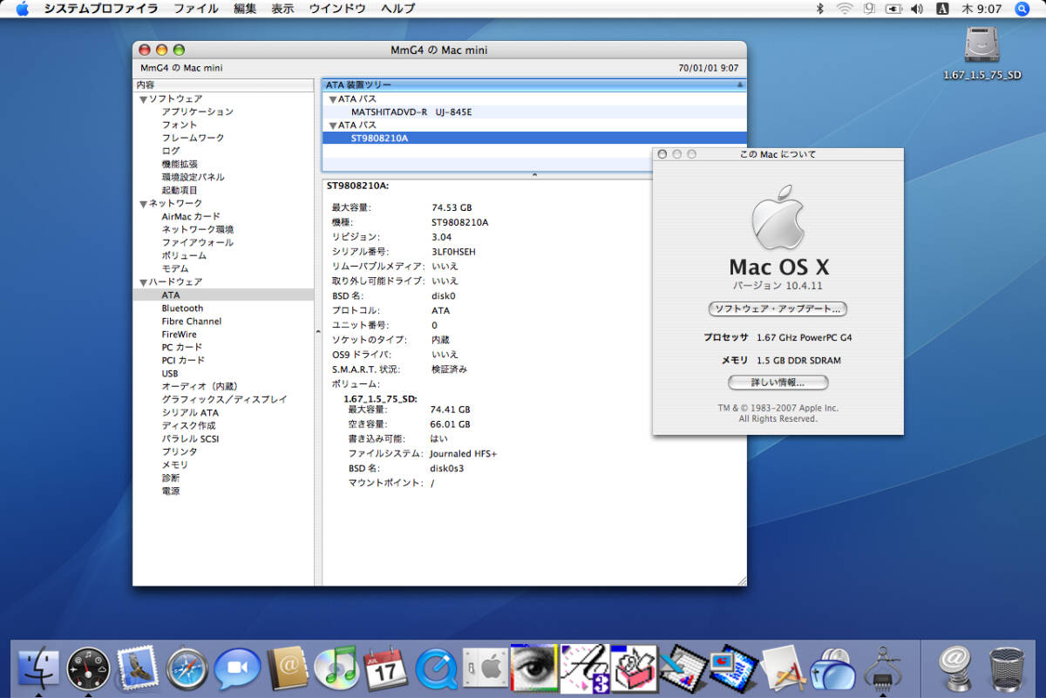Select 機能拡張 in the sidebar
The width and height of the screenshot is (1046, 698).
pos(180,165)
